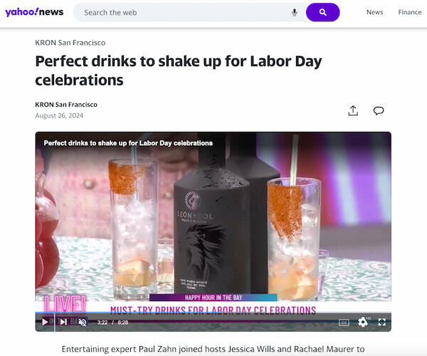
Task: Open the News navigation tab
Action: coord(374,12)
